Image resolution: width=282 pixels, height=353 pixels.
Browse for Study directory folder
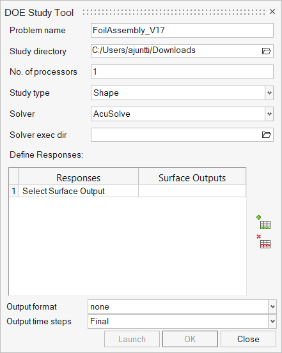266,51
